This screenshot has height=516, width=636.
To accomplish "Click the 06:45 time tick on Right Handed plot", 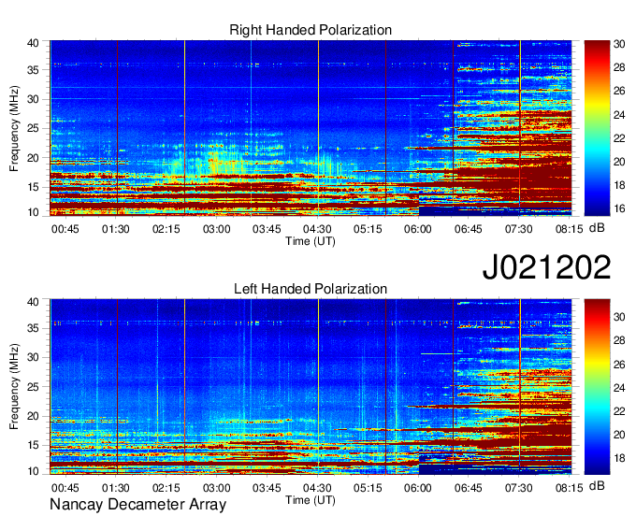I will (x=468, y=229).
